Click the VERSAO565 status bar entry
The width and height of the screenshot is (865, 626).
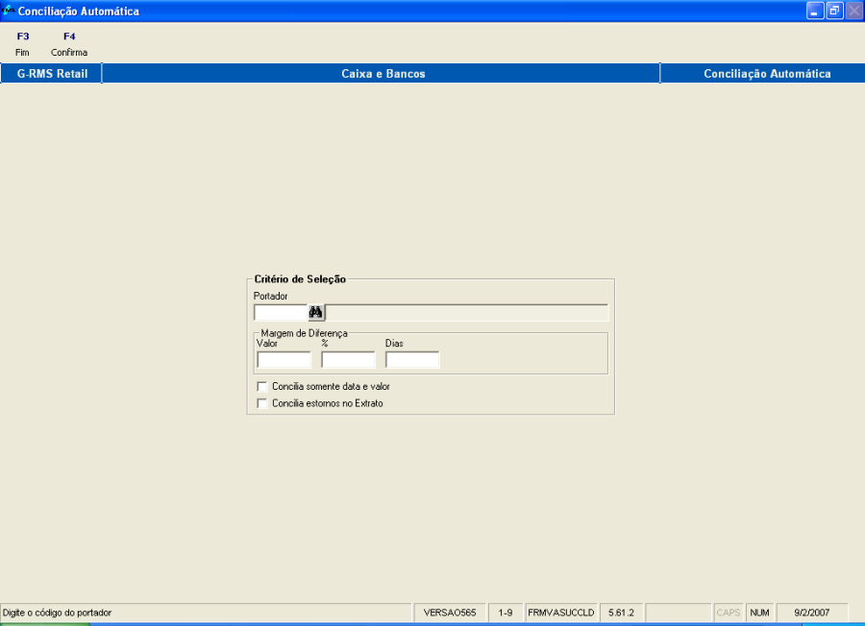tap(450, 613)
